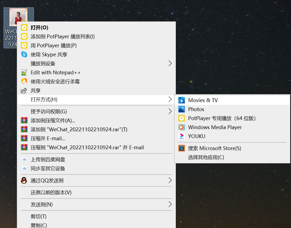This screenshot has width=291, height=228.
Task: Click the PotPlayer icon beside 打开(O)
Action: (24, 27)
